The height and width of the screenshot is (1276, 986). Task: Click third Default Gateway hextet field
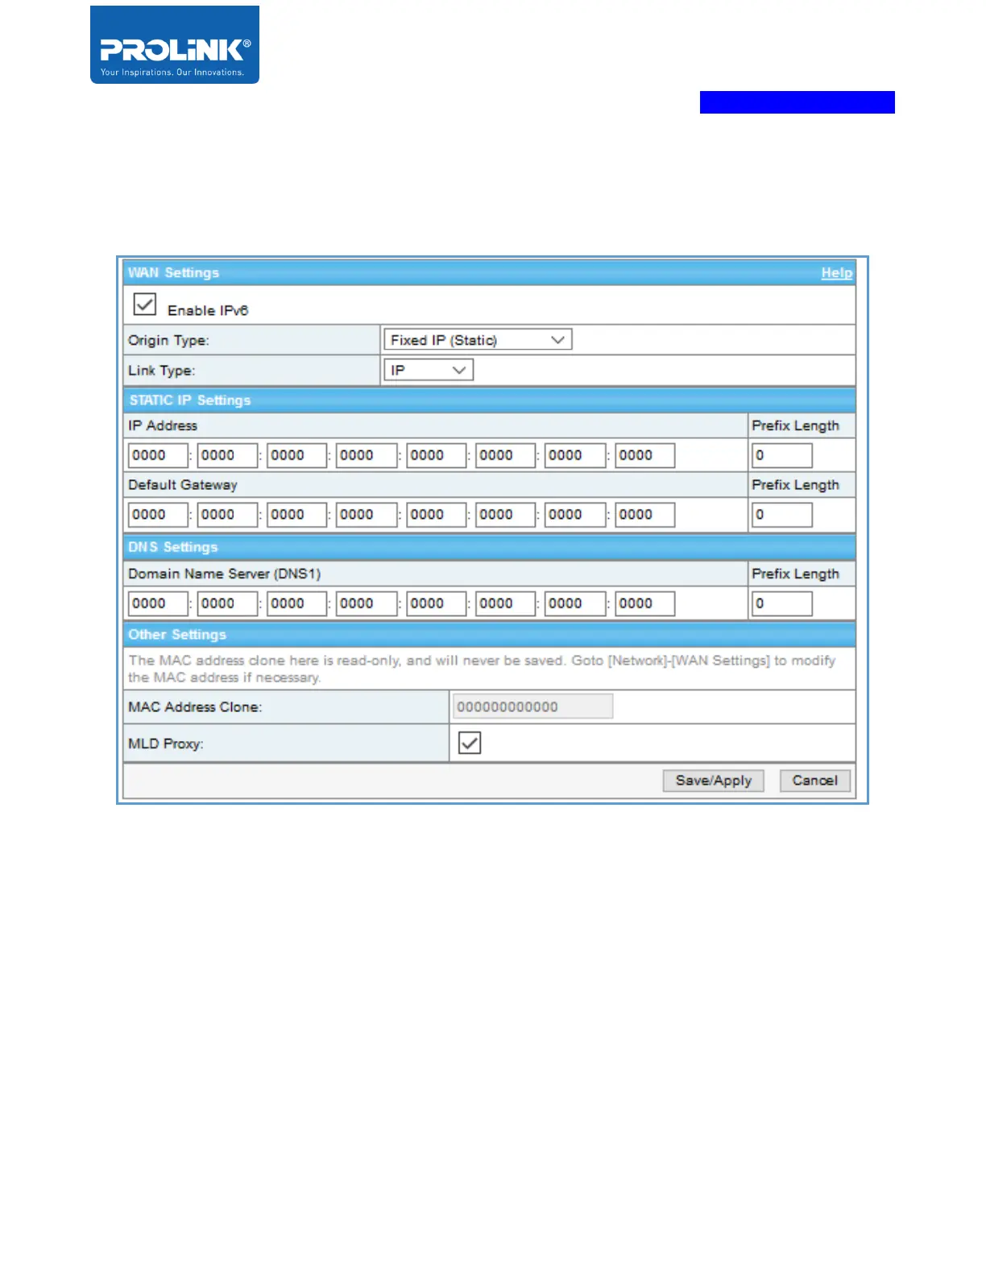pyautogui.click(x=297, y=515)
